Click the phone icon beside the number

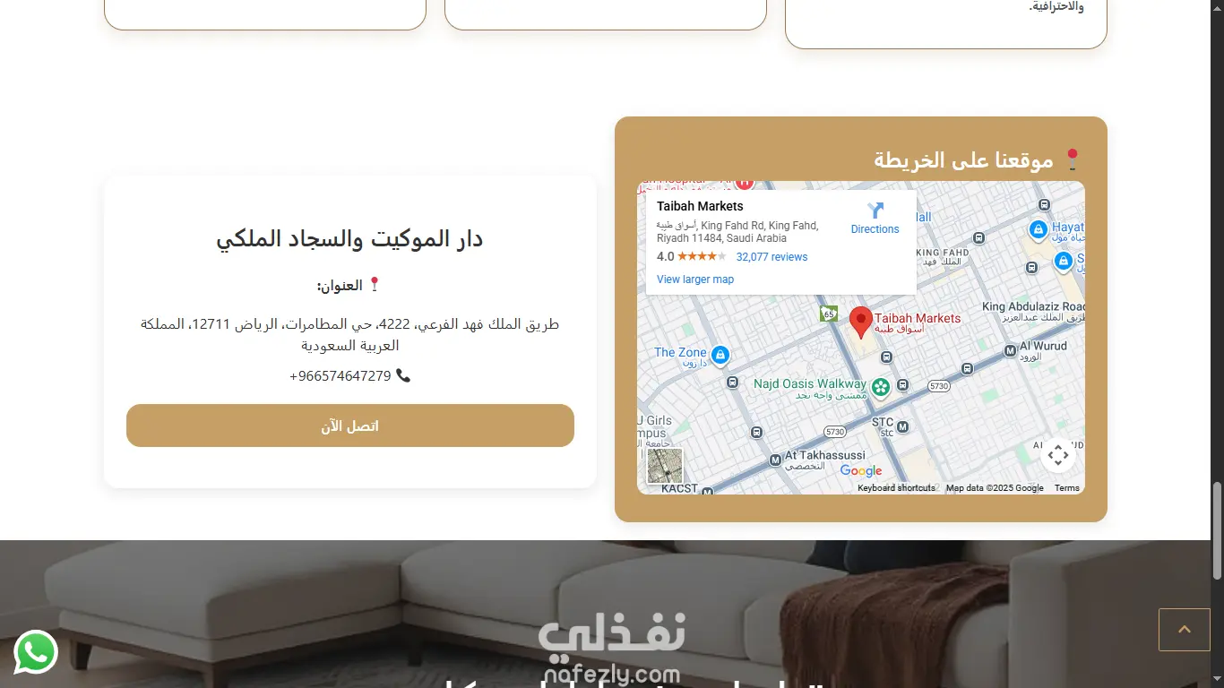[403, 375]
